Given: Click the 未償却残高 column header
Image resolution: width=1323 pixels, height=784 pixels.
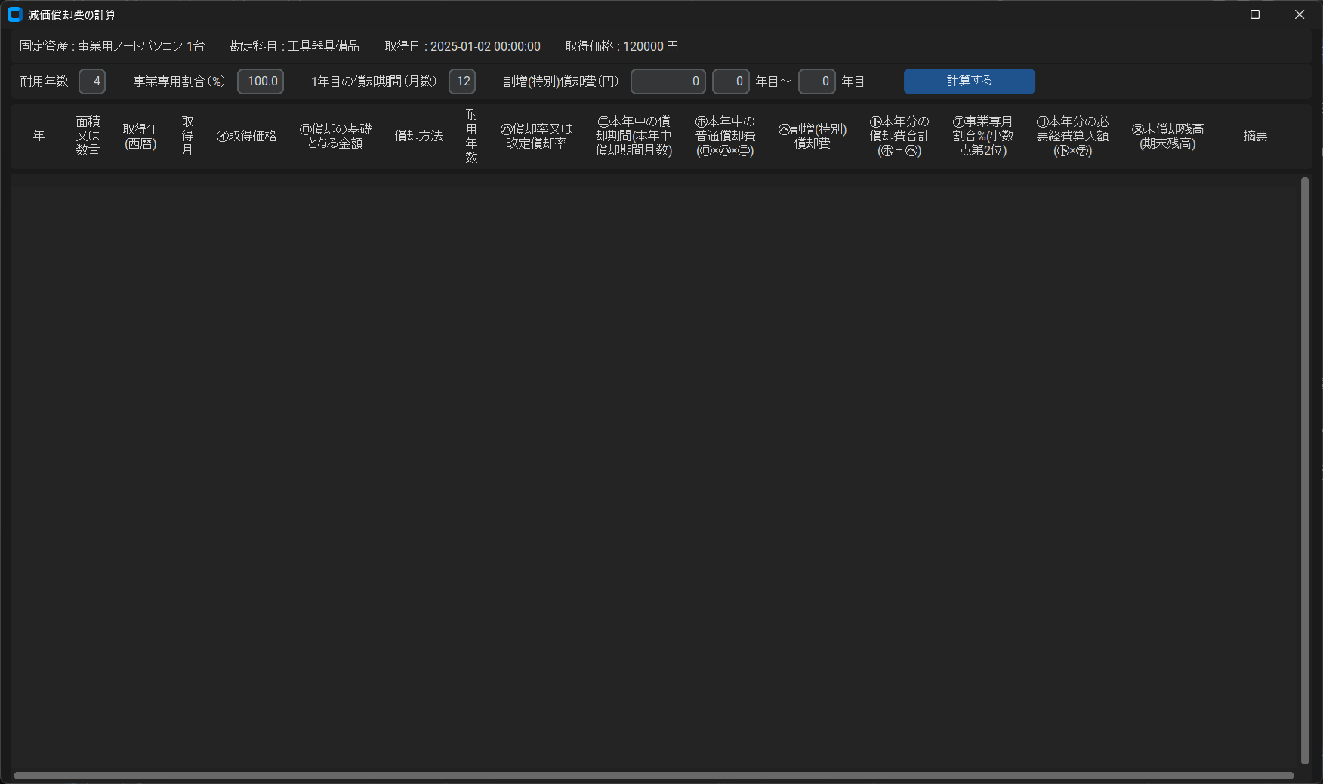Looking at the screenshot, I should pyautogui.click(x=1167, y=136).
